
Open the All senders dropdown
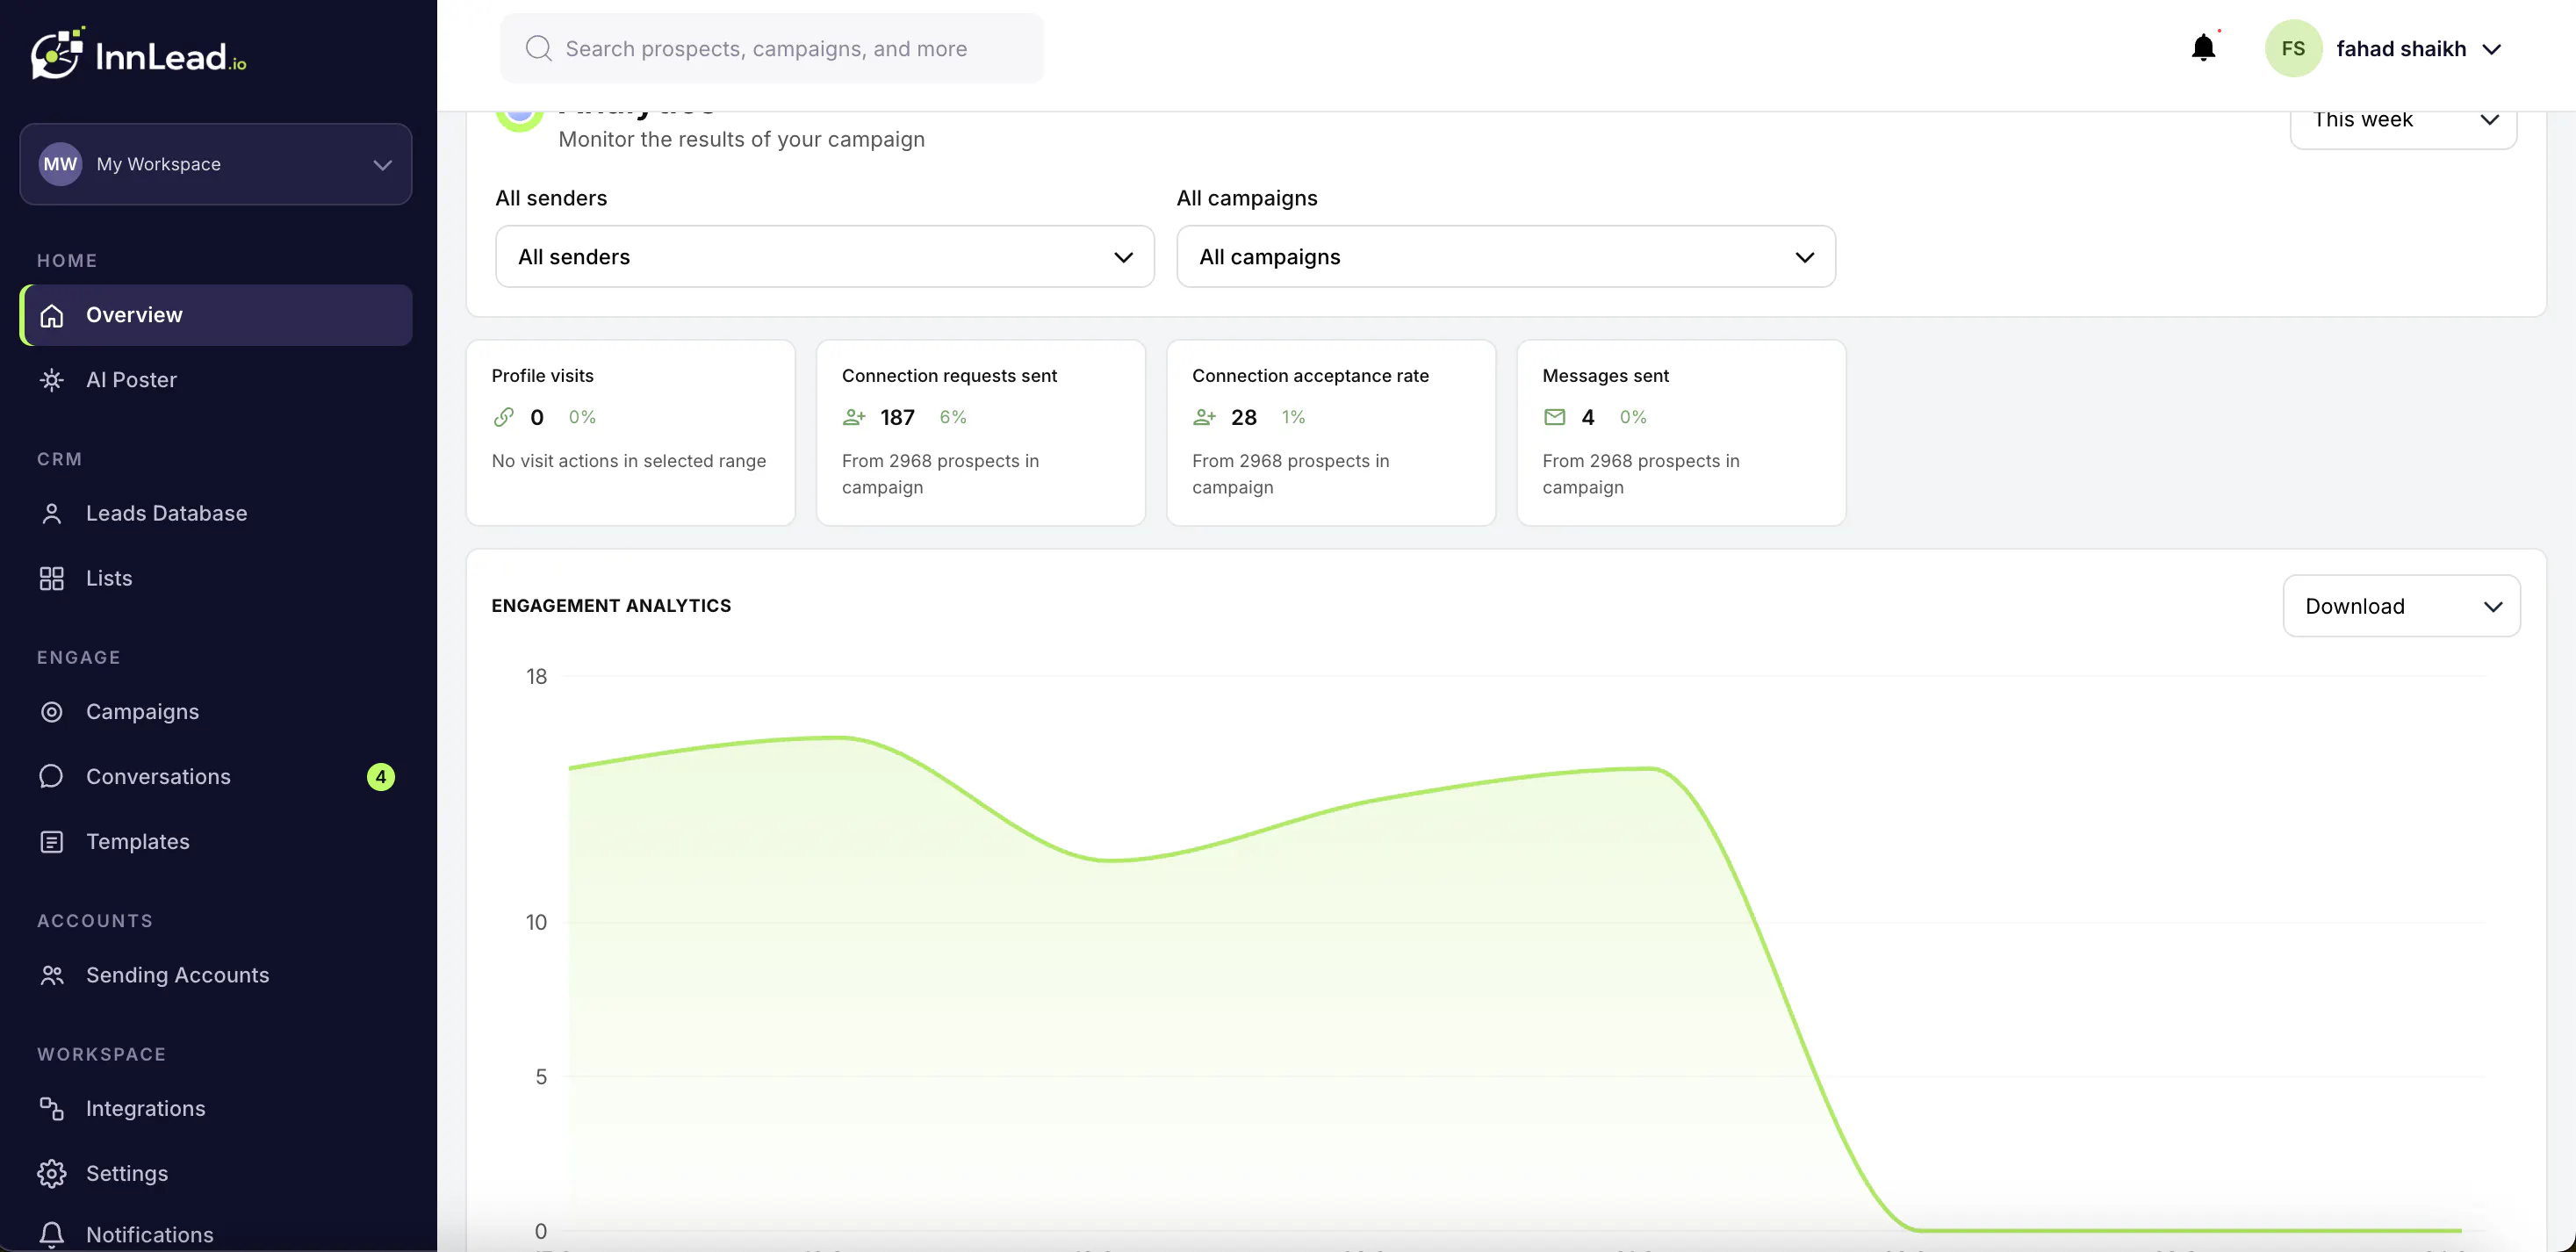(x=825, y=257)
